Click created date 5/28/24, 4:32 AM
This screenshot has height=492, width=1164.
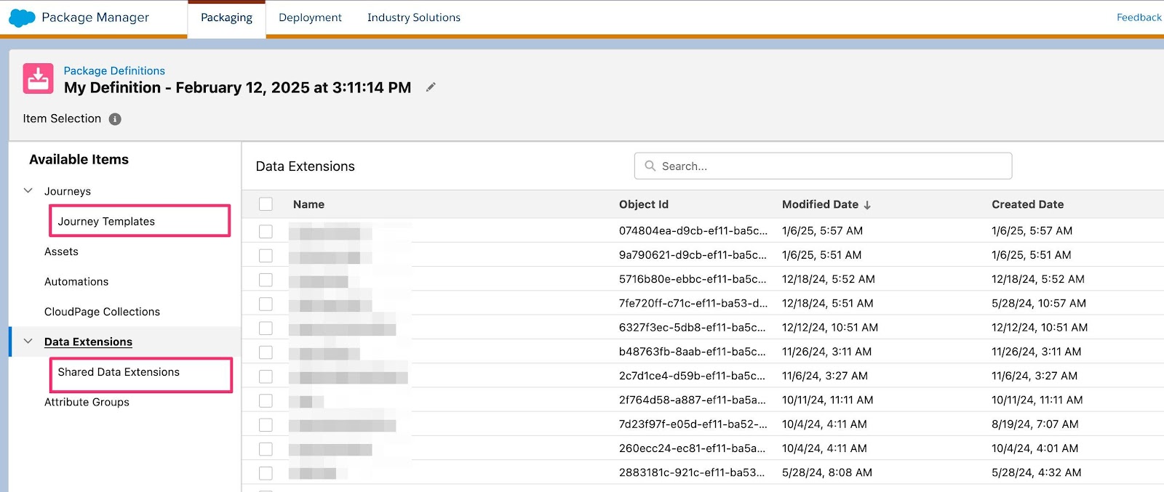click(1037, 473)
